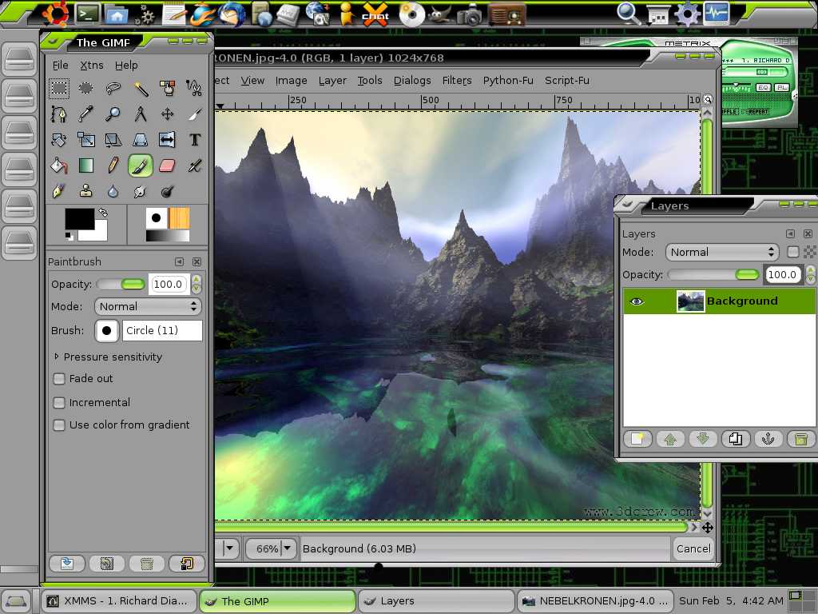The height and width of the screenshot is (614, 818).
Task: Open the Dialogs menu
Action: coord(412,81)
